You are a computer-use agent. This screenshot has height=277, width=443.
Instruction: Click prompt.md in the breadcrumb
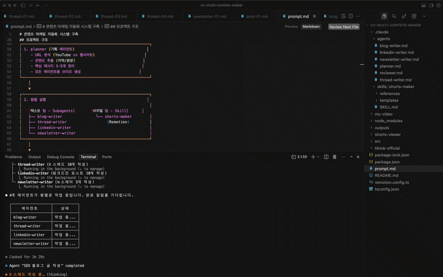pyautogui.click(x=21, y=27)
